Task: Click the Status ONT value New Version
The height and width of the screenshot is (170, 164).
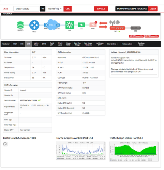Action: pyautogui.click(x=25, y=130)
